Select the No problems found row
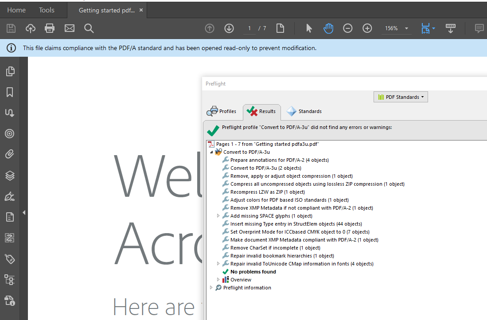The width and height of the screenshot is (487, 320). pos(249,272)
